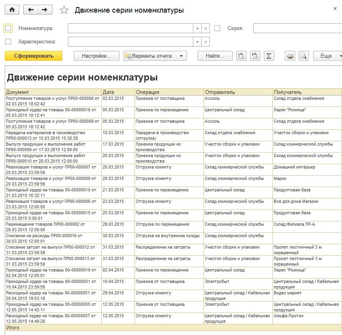Print the report with printer icon
Screen dimensions: 342x335
[x=290, y=56]
